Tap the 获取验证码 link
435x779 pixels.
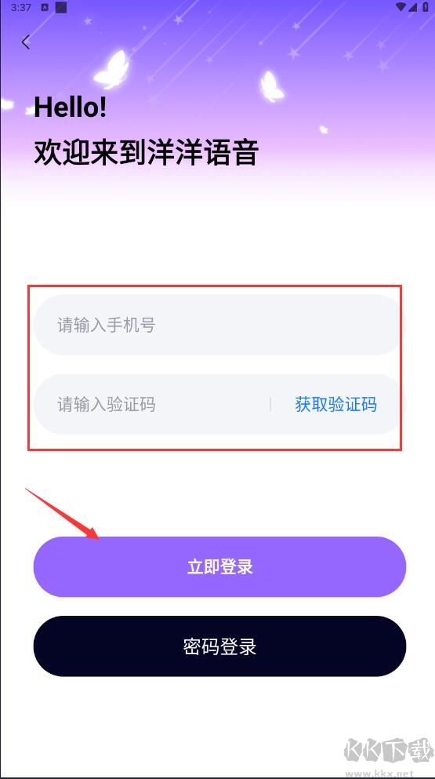pyautogui.click(x=335, y=404)
